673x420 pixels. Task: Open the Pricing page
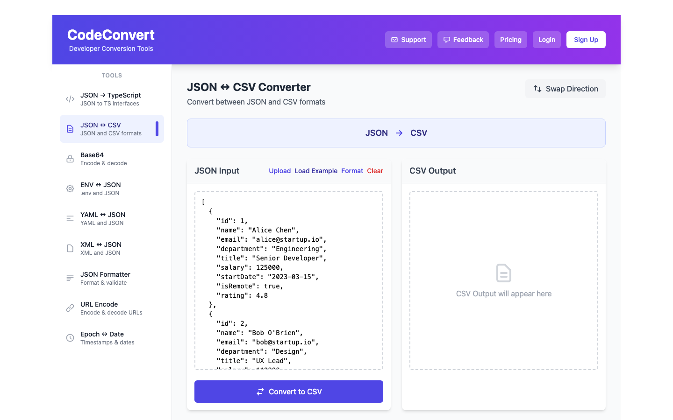click(510, 40)
